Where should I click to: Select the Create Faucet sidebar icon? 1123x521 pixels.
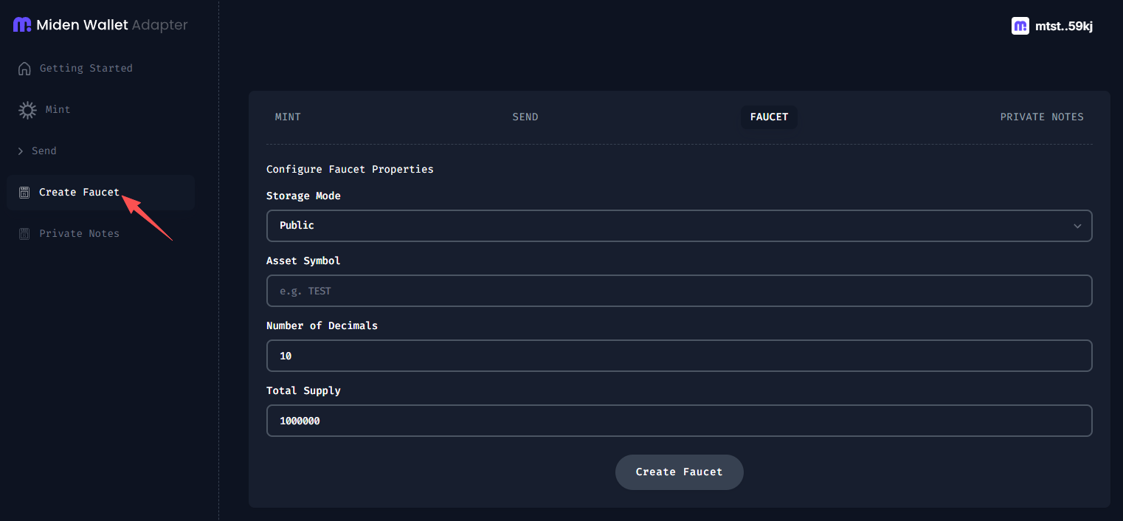click(x=24, y=192)
